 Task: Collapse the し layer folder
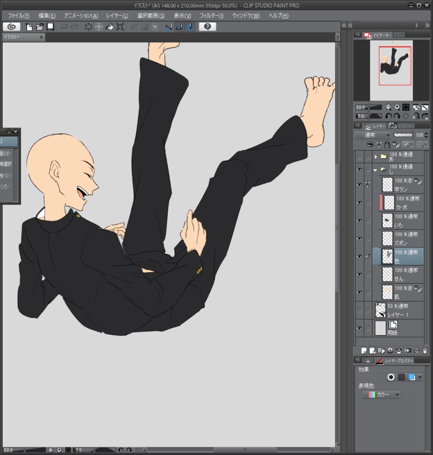tap(376, 170)
